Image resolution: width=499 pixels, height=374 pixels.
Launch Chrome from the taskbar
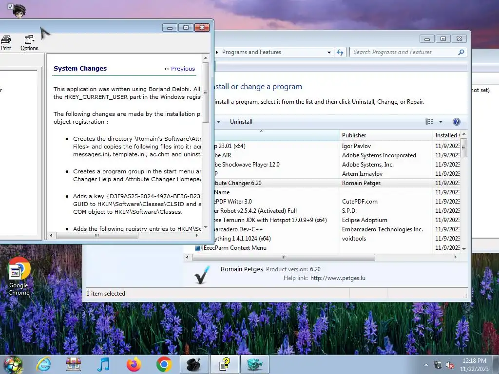click(164, 364)
